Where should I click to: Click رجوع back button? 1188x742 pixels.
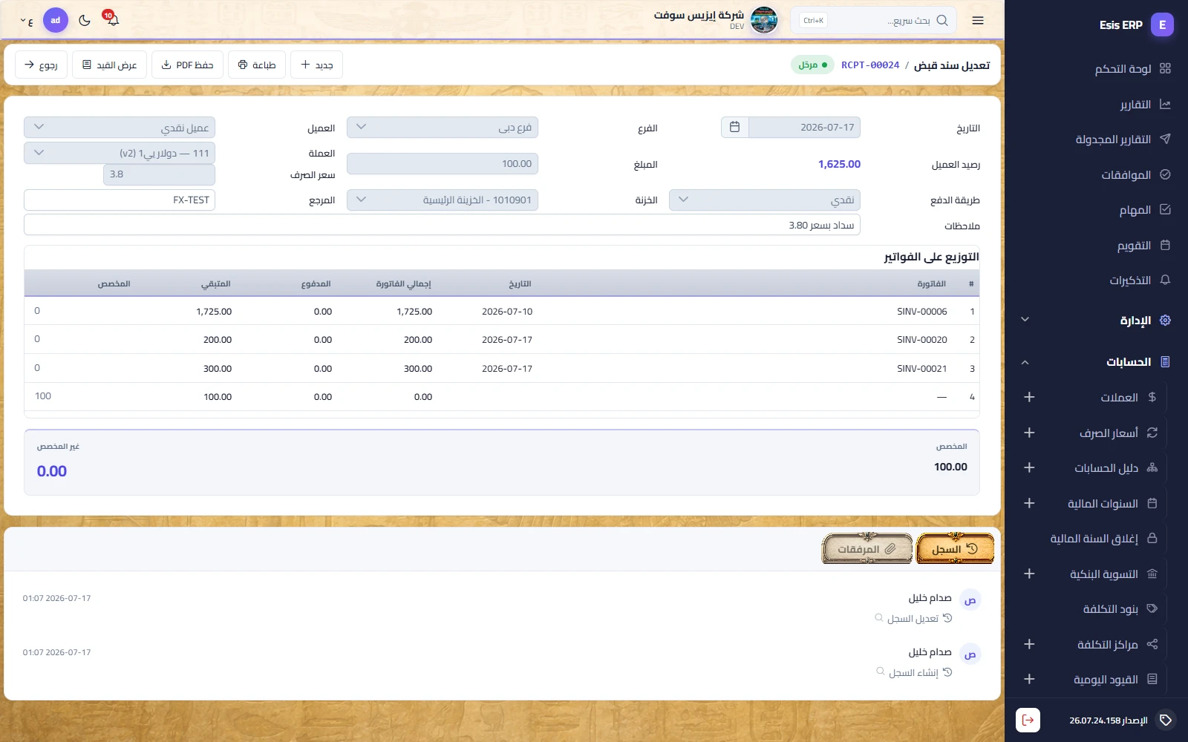(x=42, y=65)
